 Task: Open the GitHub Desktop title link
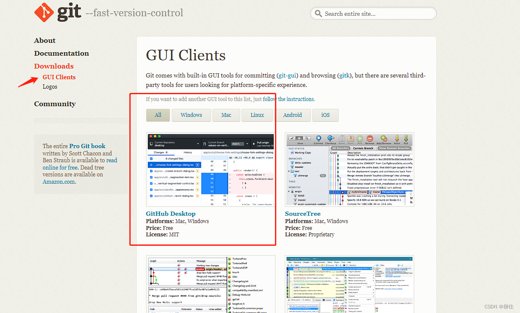170,214
